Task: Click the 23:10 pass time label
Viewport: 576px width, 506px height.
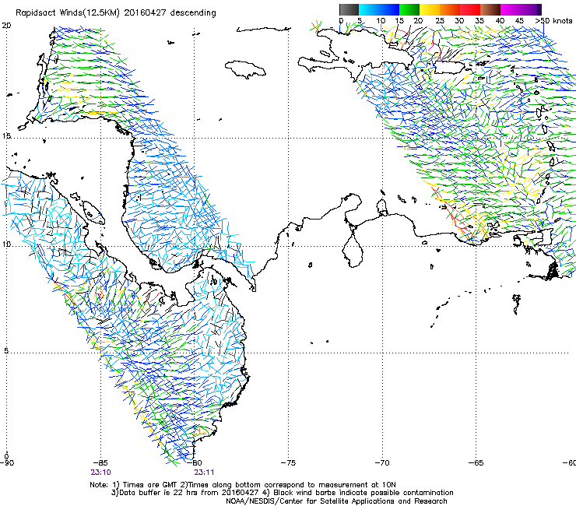Action: [100, 473]
